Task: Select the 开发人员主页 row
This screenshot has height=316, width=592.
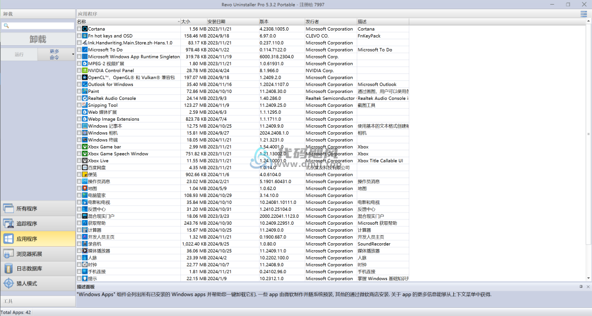Action: click(242, 237)
